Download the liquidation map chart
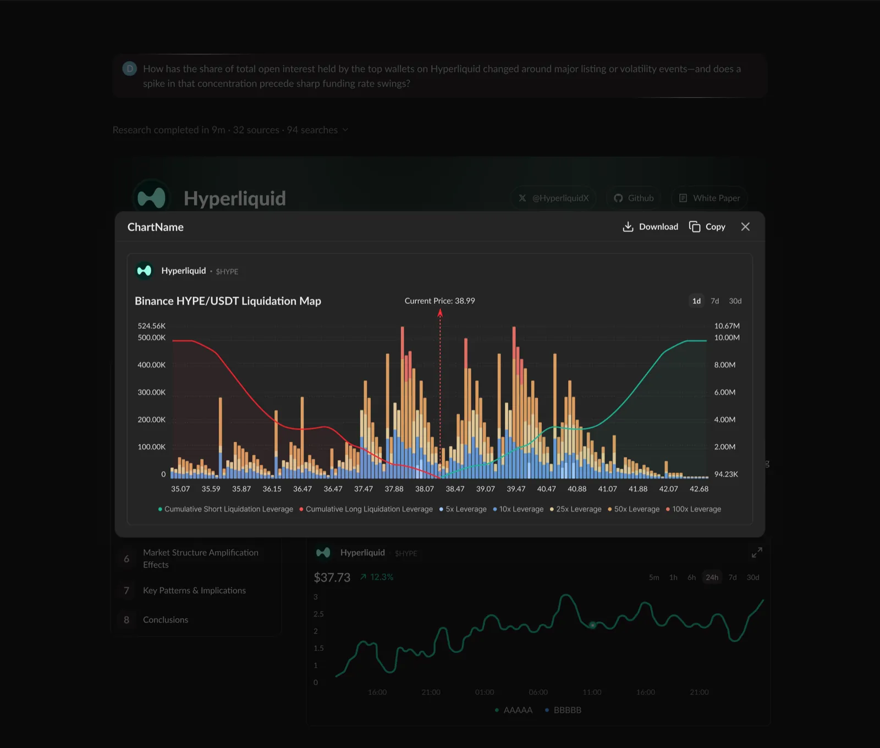This screenshot has height=748, width=880. [650, 227]
